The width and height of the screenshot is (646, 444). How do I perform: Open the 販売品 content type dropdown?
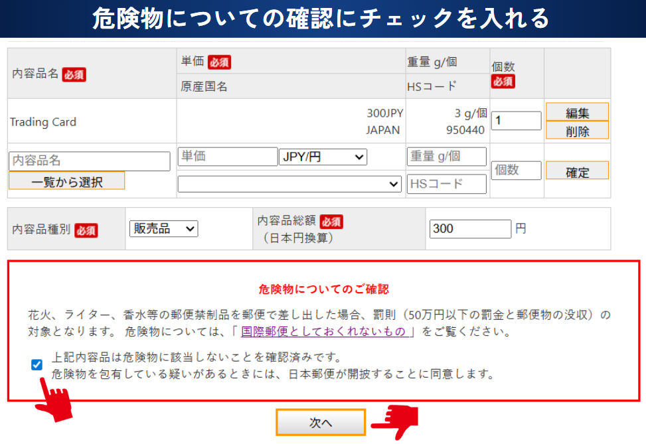click(163, 228)
